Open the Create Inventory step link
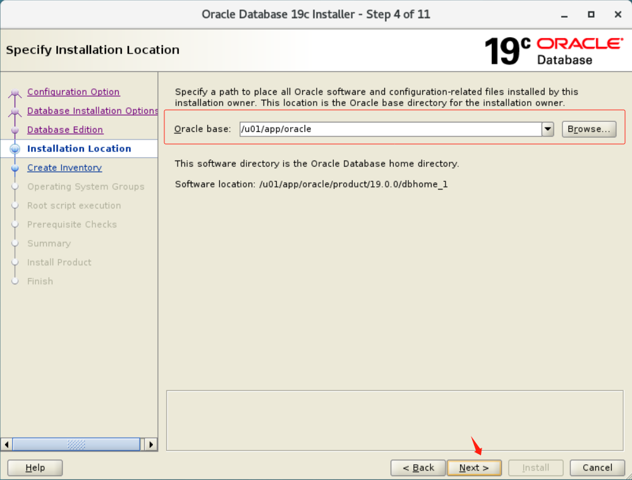632x480 pixels. click(64, 167)
